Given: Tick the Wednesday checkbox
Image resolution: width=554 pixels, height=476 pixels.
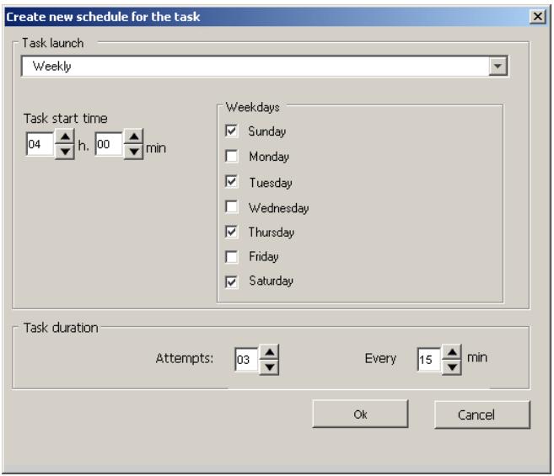Looking at the screenshot, I should pos(231,206).
